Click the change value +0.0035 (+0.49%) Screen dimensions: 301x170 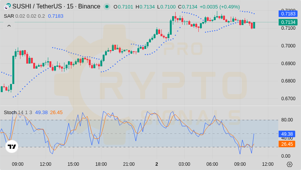[220, 7]
